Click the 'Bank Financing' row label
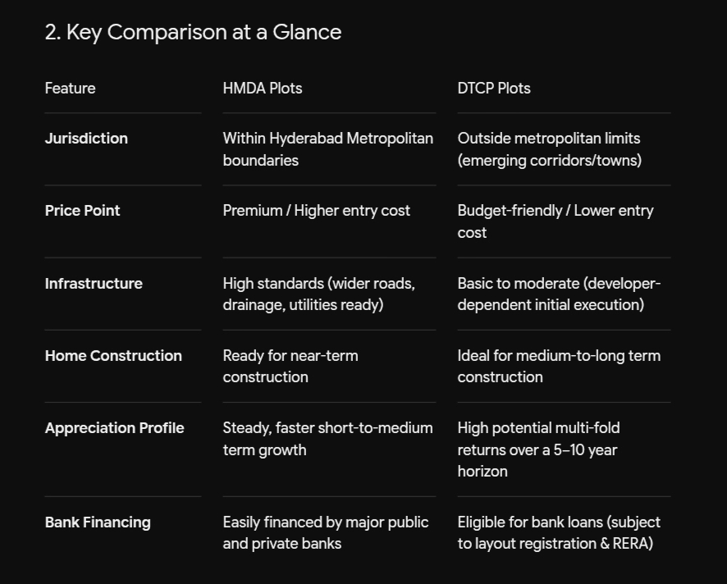 (x=98, y=522)
